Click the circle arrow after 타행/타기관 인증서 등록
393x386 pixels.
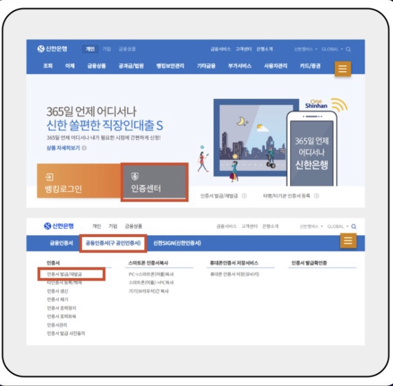coord(316,196)
